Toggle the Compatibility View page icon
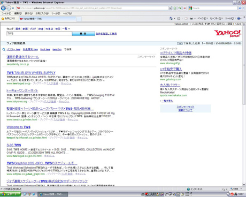The width and height of the screenshot is (246, 197). pos(175,8)
